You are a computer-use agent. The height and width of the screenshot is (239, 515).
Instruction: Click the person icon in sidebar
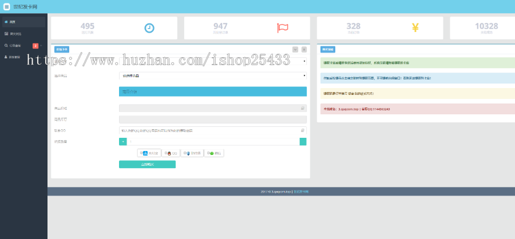click(6, 57)
